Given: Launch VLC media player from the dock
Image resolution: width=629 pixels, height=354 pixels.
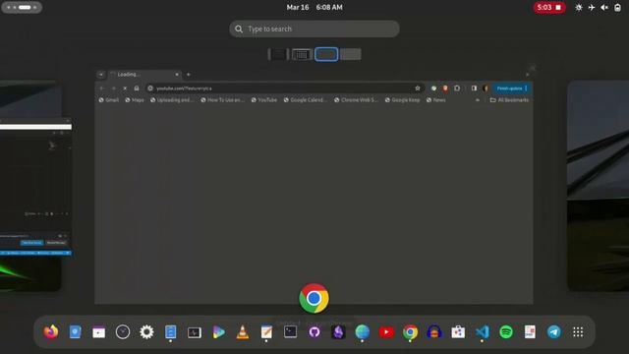Looking at the screenshot, I should 243,332.
